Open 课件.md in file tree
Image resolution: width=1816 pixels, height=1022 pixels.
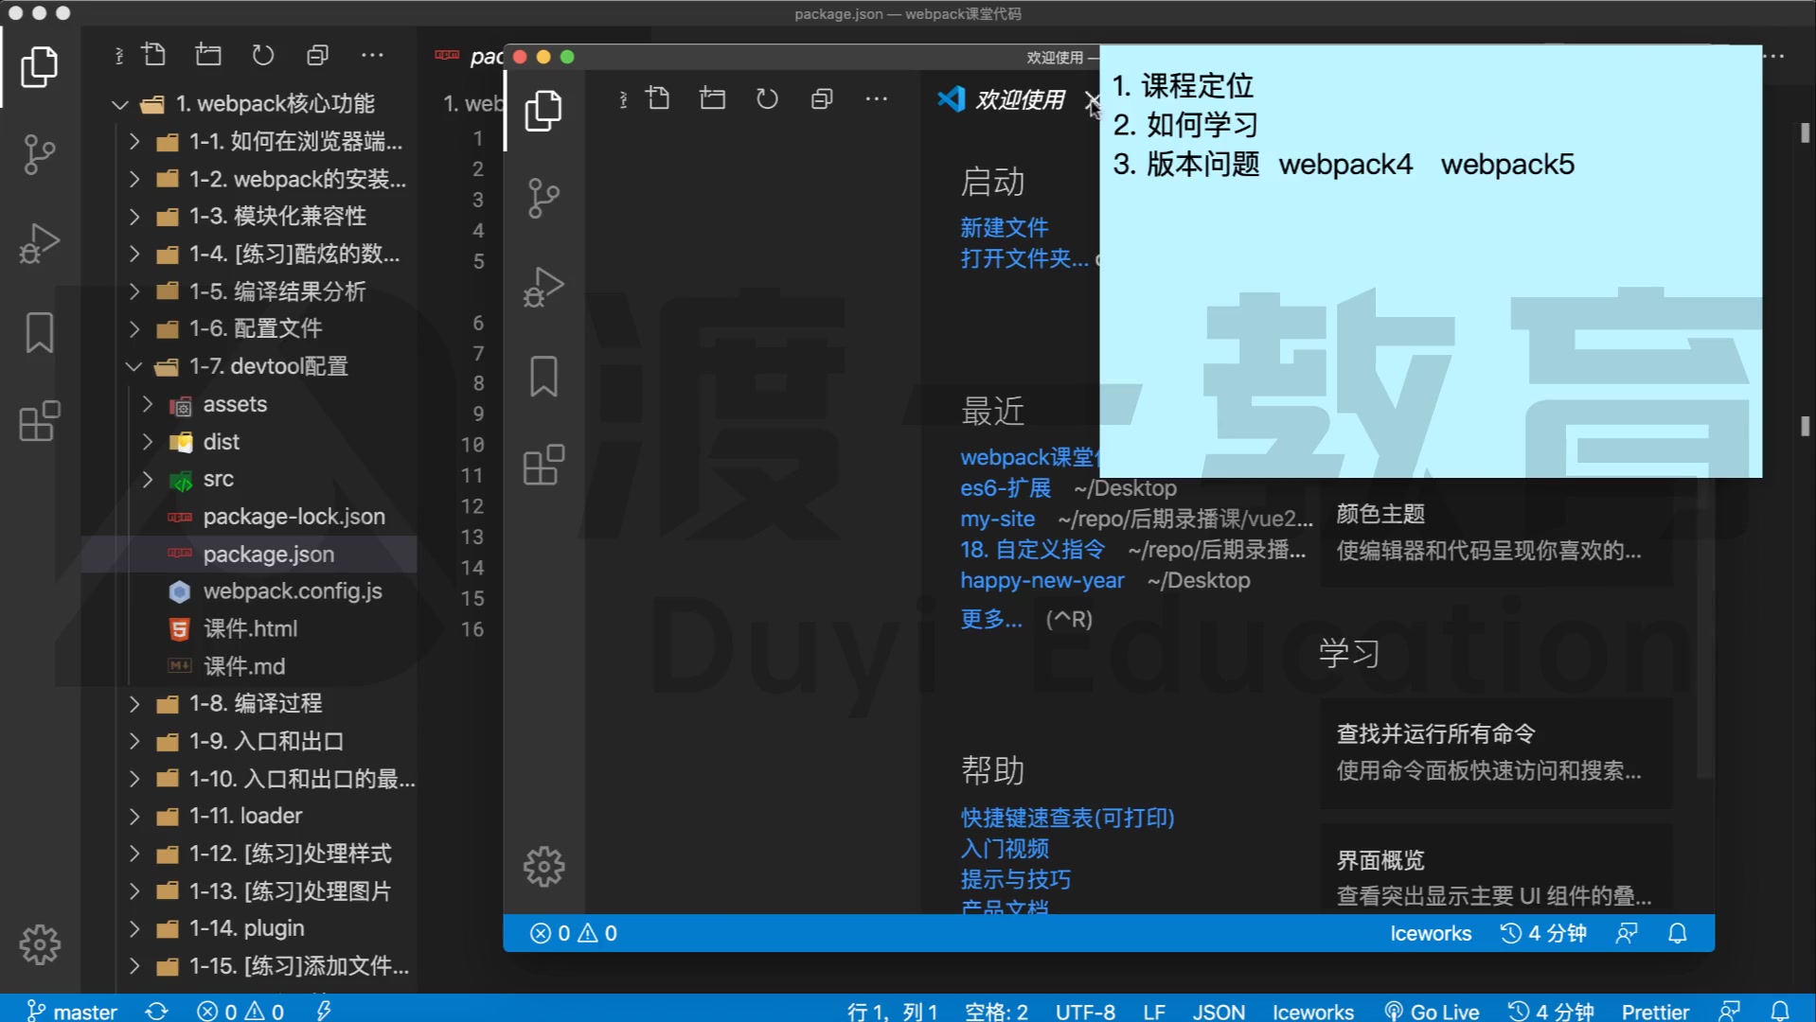point(243,666)
